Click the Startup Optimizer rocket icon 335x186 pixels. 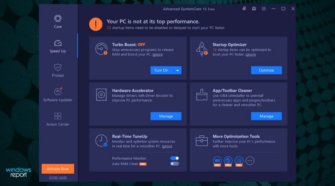tap(202, 49)
